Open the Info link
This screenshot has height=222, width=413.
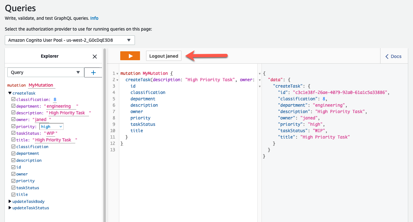94,18
